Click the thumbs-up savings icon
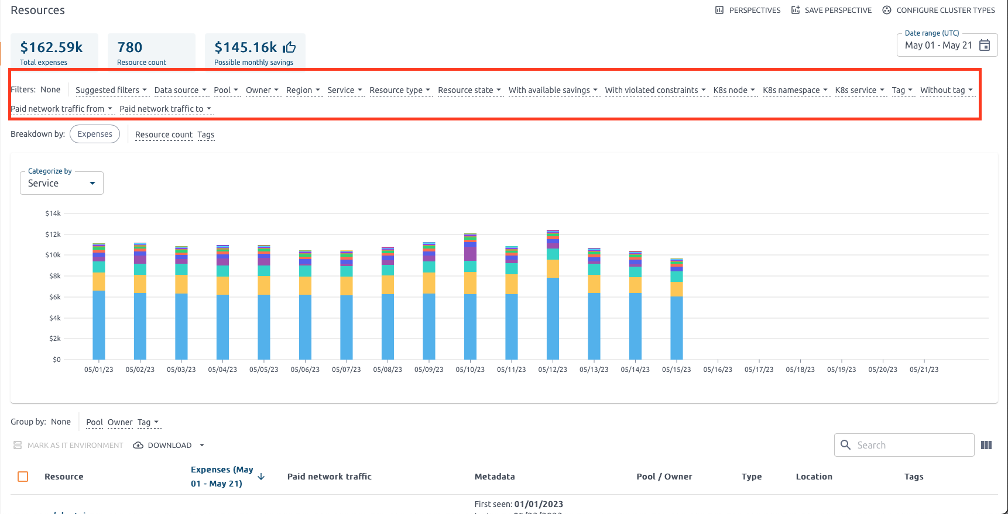 [x=289, y=47]
